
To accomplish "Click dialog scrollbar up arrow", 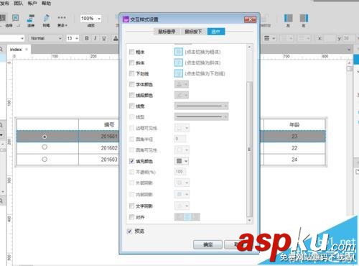I will tap(249, 47).
